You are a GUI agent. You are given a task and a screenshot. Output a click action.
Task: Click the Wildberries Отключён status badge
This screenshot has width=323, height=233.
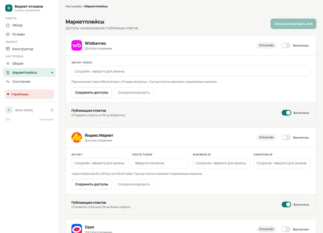(266, 45)
